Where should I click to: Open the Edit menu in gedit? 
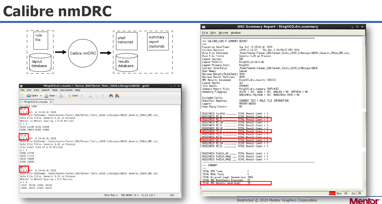pyautogui.click(x=29, y=90)
